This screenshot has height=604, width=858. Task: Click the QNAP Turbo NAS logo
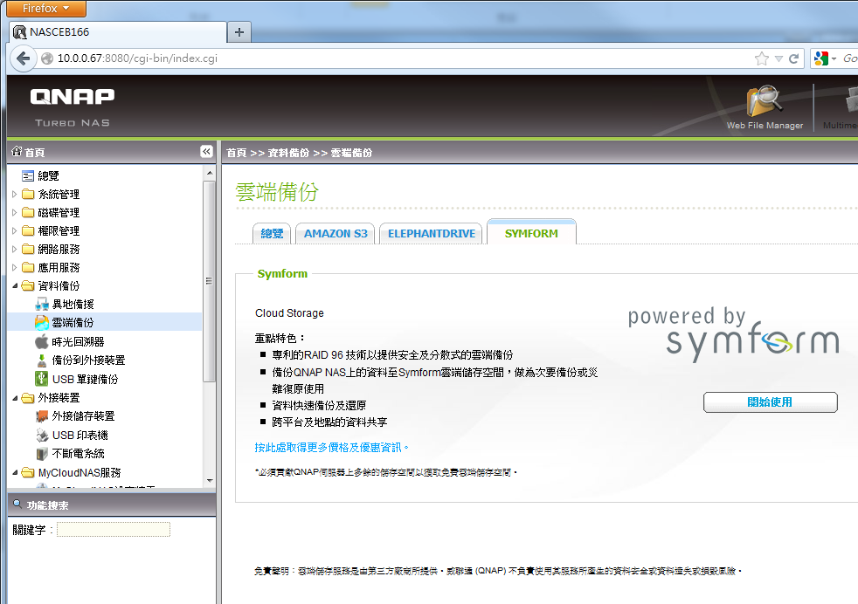click(x=73, y=107)
